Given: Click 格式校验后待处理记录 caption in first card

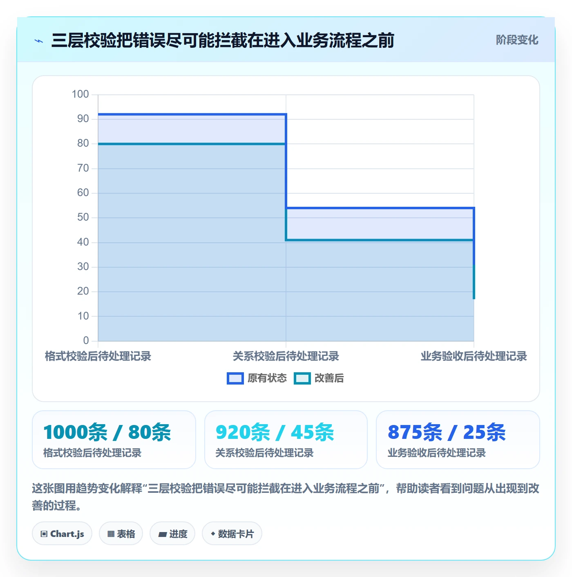Looking at the screenshot, I should pyautogui.click(x=92, y=453).
